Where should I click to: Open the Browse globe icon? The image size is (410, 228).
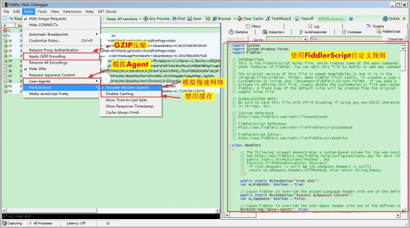pos(215,19)
